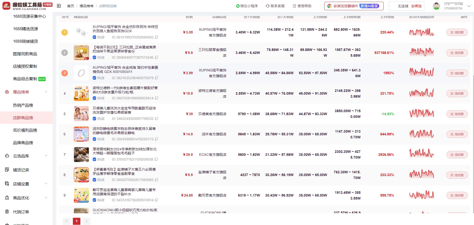Copy ID 3621635296485076079 icon
The height and width of the screenshot is (225, 474).
156,78
